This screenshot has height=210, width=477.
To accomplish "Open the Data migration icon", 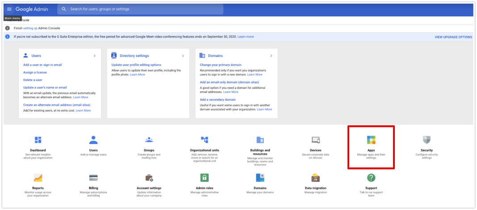I will coord(315,177).
